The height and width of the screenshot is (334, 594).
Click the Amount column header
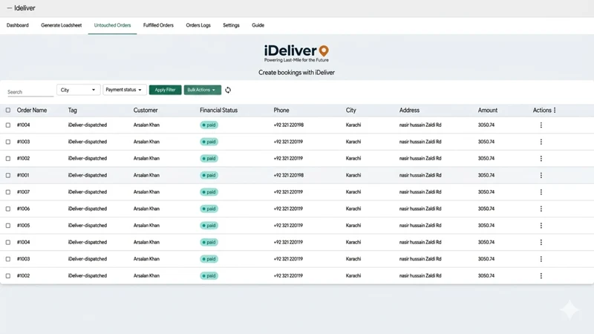488,110
